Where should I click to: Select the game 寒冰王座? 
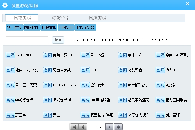[135, 55]
